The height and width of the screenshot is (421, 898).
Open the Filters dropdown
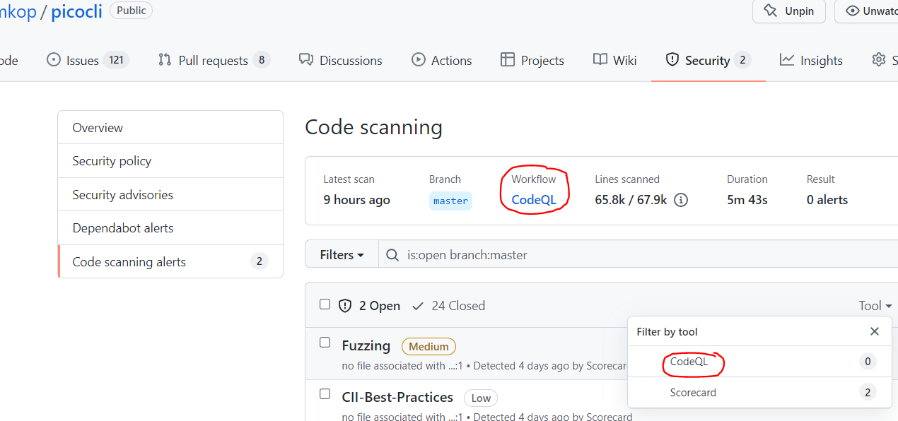[x=342, y=254]
